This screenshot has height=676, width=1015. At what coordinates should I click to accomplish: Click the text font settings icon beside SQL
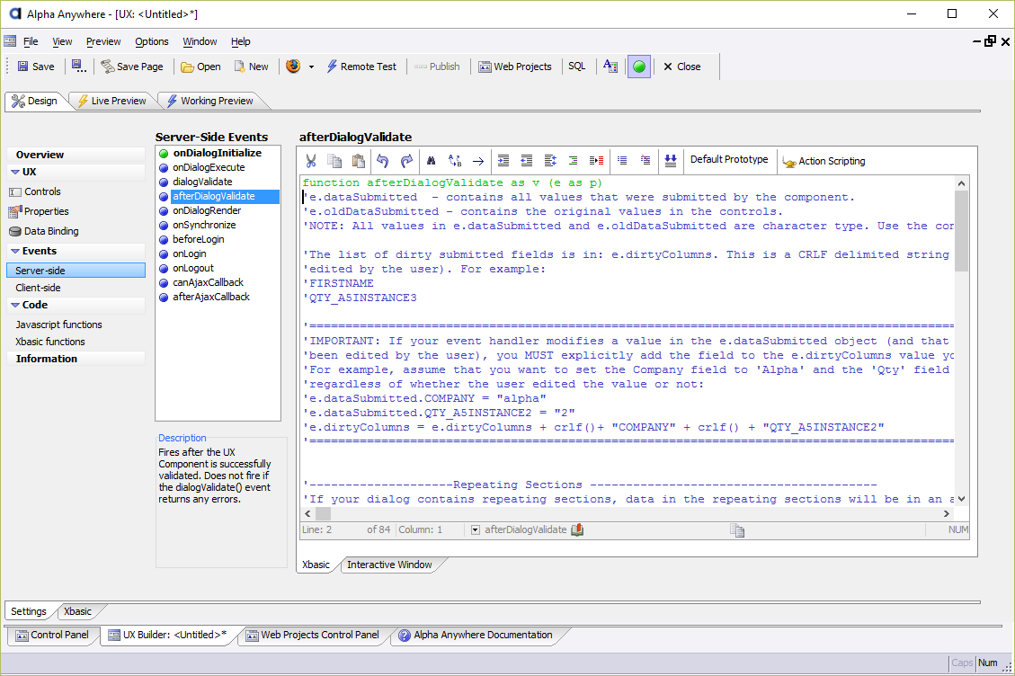tap(610, 66)
